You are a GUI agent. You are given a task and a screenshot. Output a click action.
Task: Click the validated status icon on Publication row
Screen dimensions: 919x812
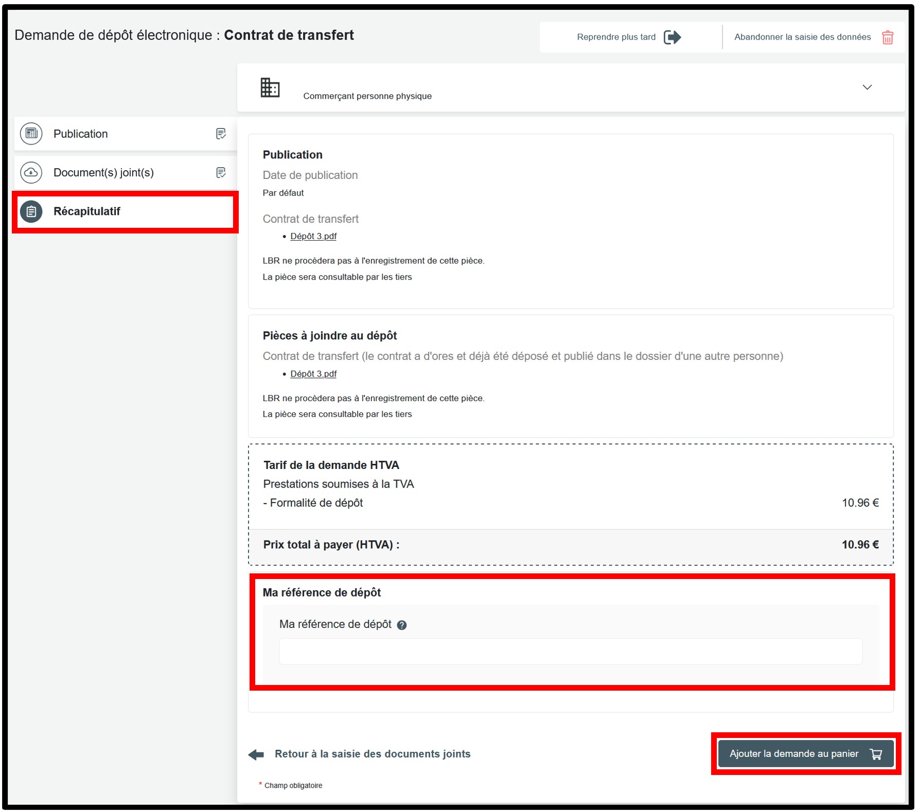click(x=221, y=134)
